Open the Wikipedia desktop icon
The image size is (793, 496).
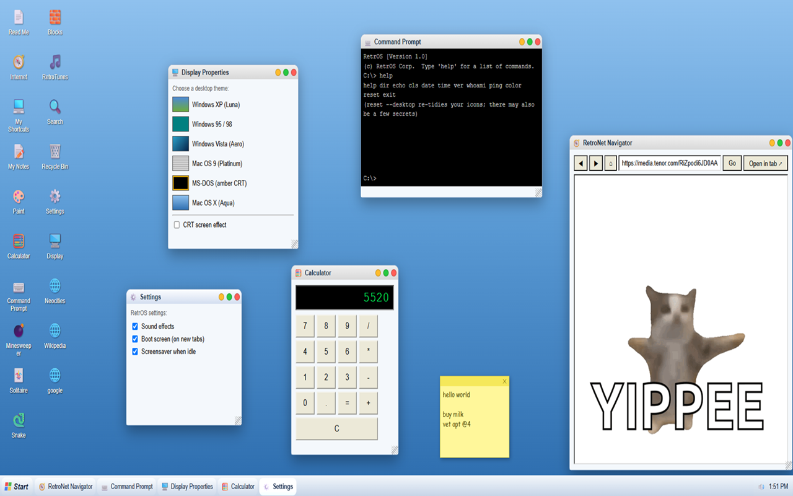coord(55,335)
